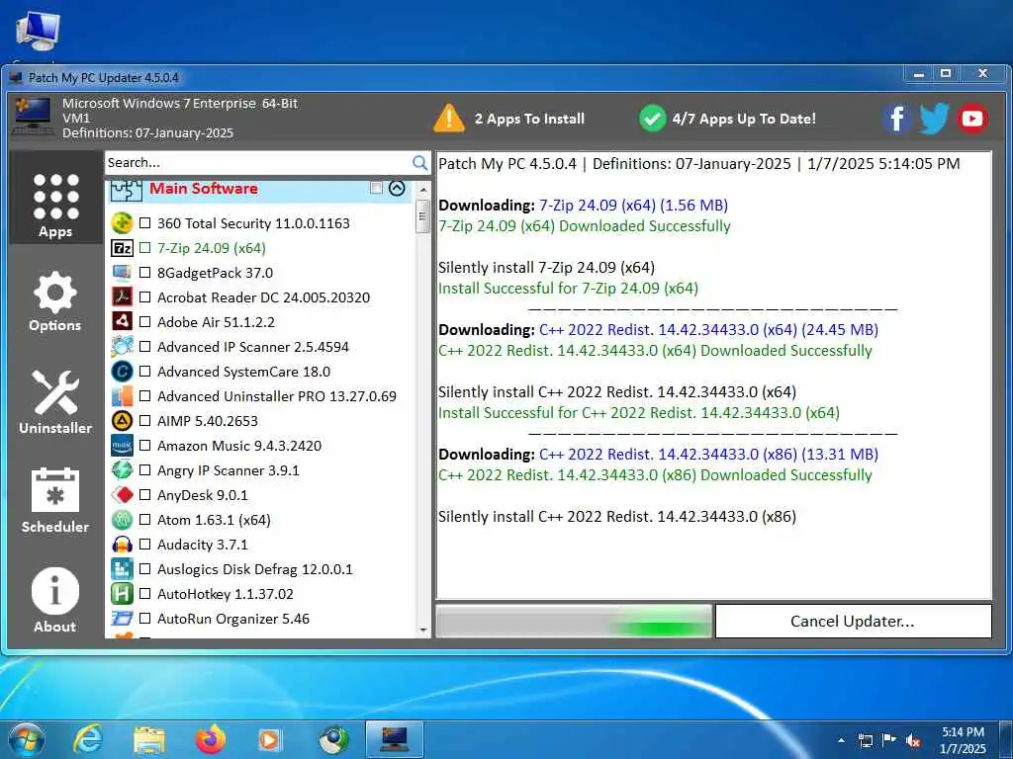Click the green checkmark status icon
Image resolution: width=1013 pixels, height=759 pixels.
click(653, 119)
